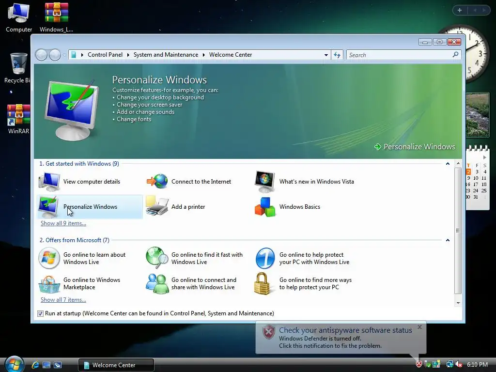Click Control Panel in the breadcrumb
496x372 pixels.
[x=105, y=55]
